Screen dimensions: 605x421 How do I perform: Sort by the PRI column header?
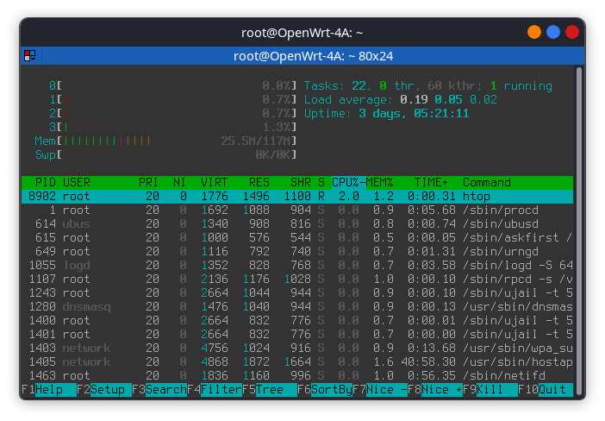point(148,182)
